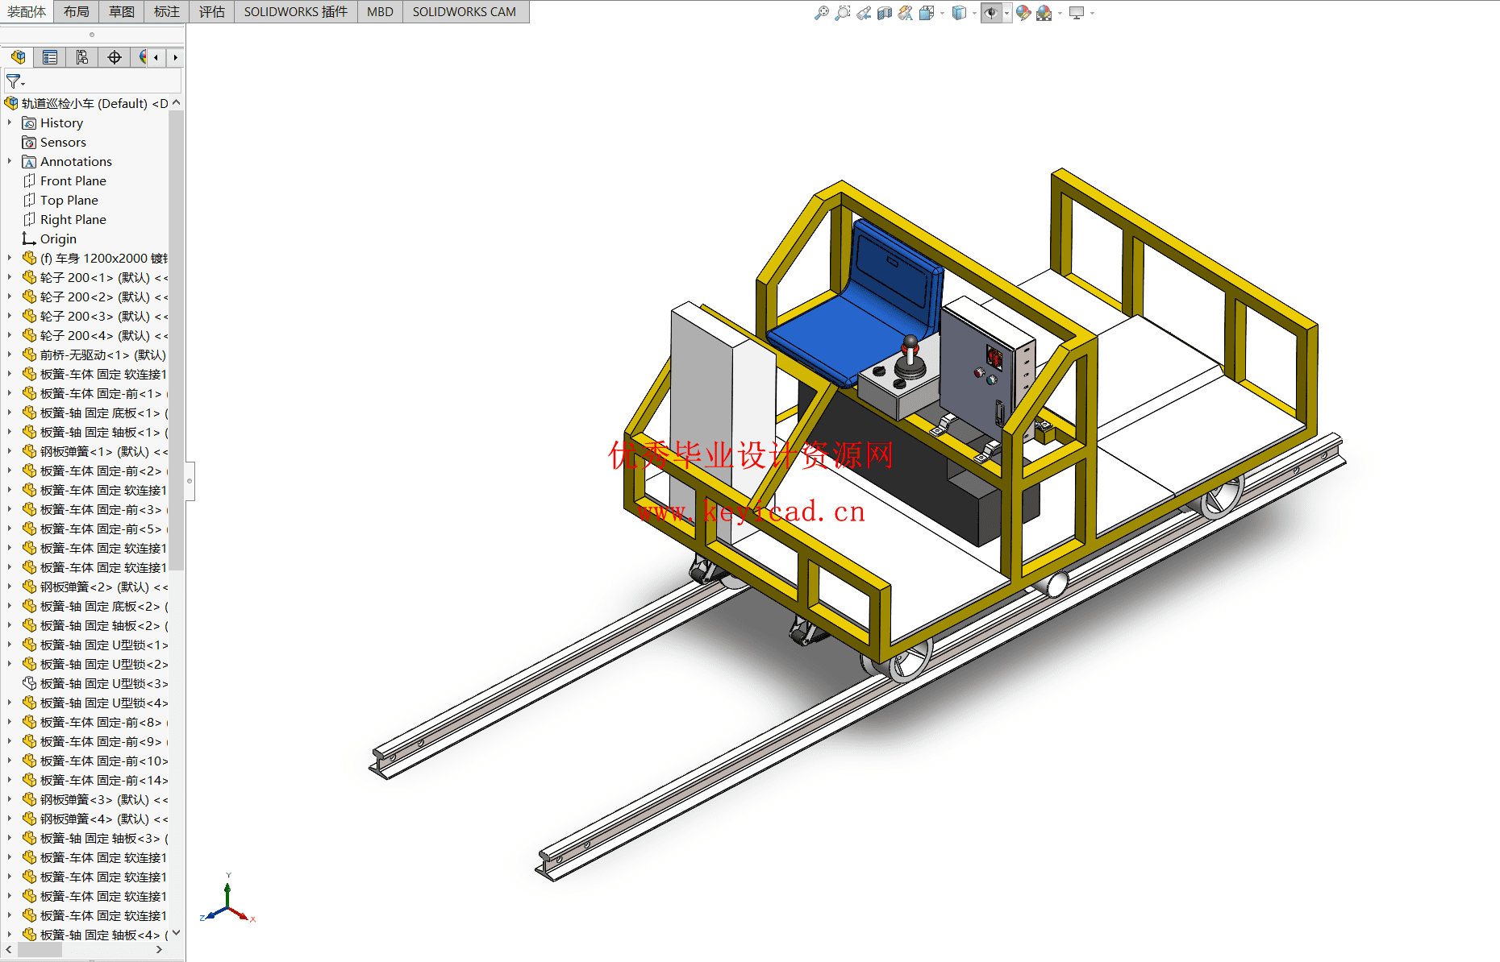Open the PropertyManager tab
The width and height of the screenshot is (1500, 962).
pos(50,57)
